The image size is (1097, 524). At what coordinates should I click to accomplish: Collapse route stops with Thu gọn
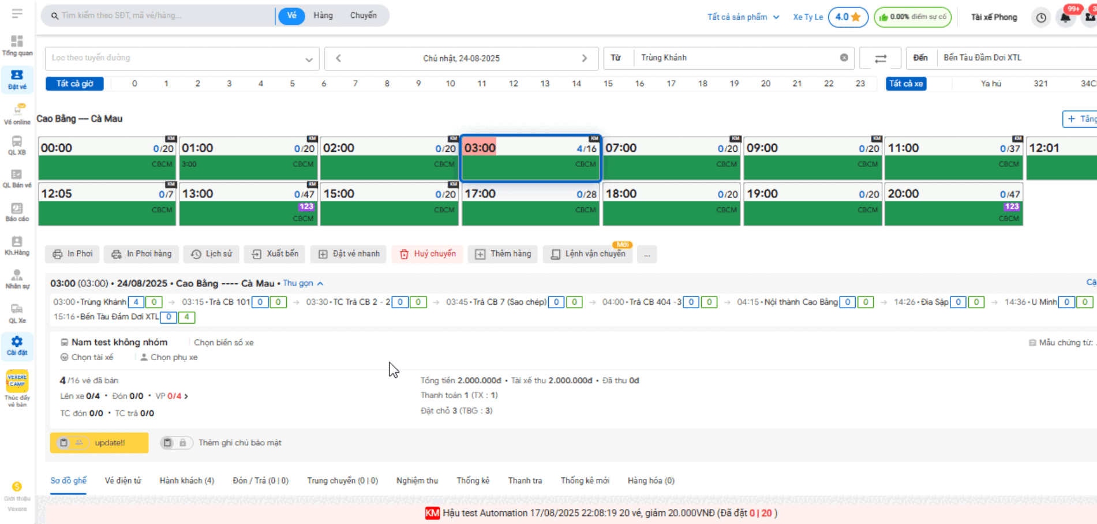303,283
